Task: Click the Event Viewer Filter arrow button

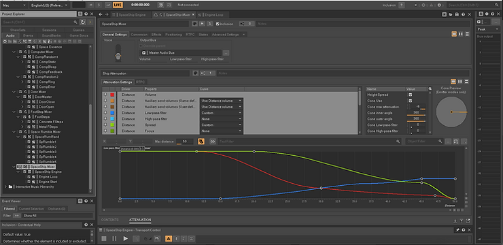Action: pos(16,216)
